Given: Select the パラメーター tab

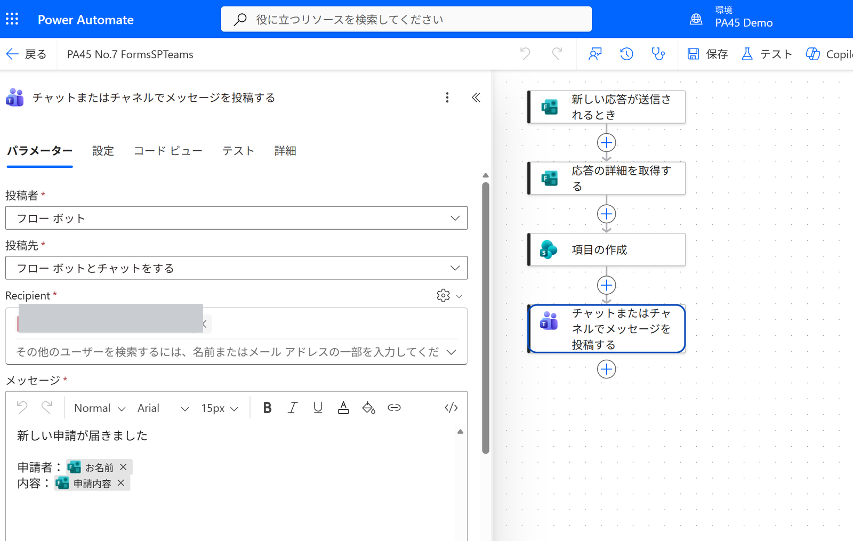Looking at the screenshot, I should point(39,151).
